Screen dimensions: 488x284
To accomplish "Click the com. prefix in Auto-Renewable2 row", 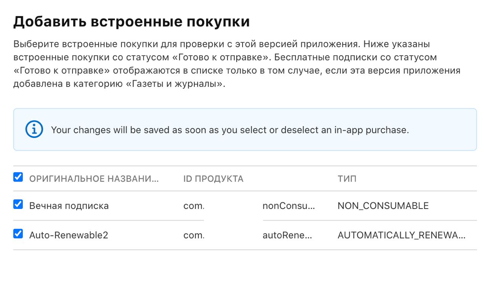I will tap(194, 235).
